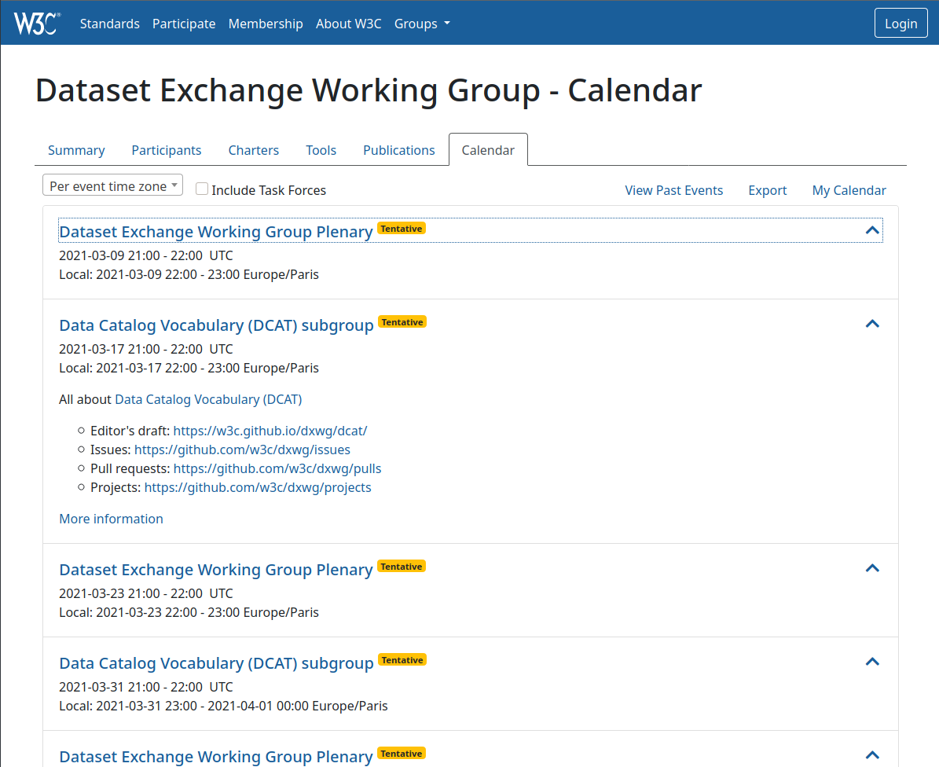Collapse the 2021-03-17 DCAT subgroup chevron
This screenshot has width=939, height=767.
tap(871, 324)
